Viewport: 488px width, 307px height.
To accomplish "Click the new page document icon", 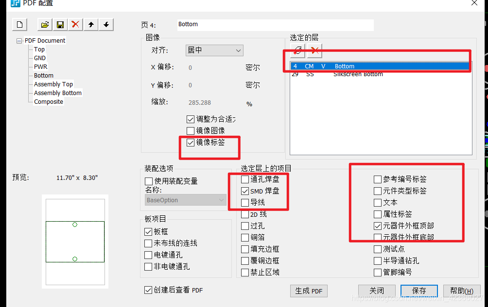I will tap(19, 25).
